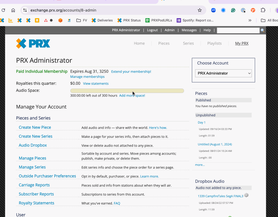This screenshot has width=278, height=217.
Task: Go to browser home page icon
Action: pos(13,10)
